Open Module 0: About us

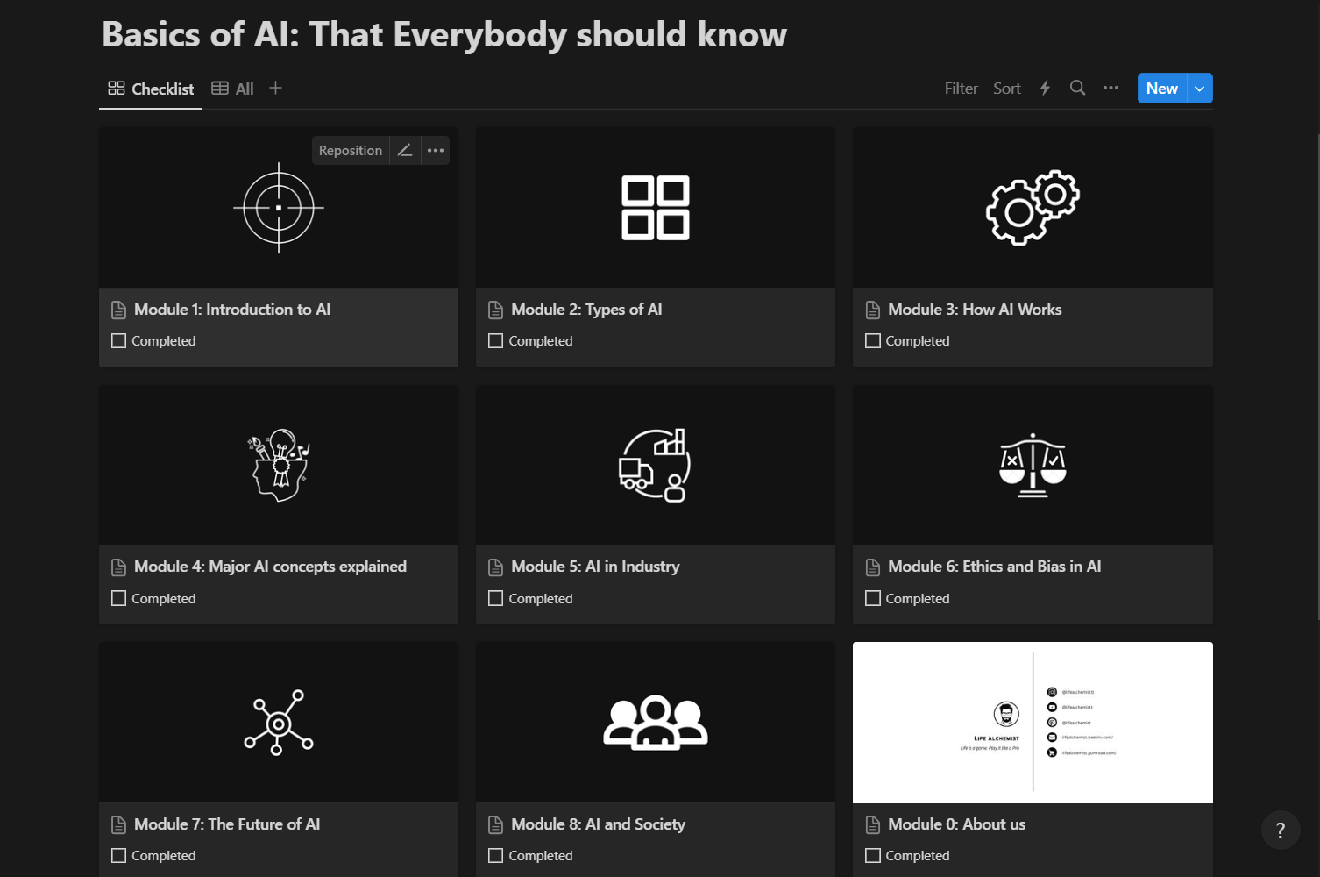click(x=956, y=824)
